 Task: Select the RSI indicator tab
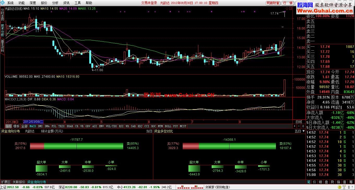coord(121,126)
